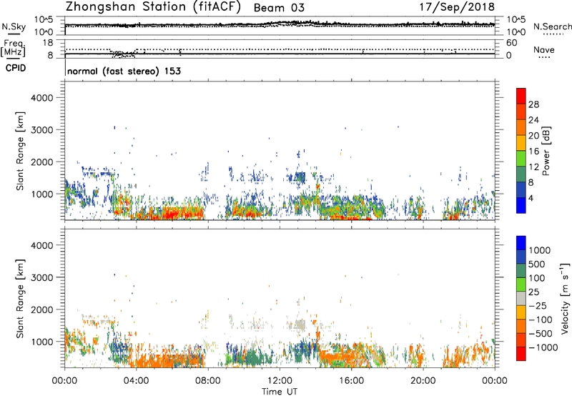572x396 pixels.
Task: Click the '08:00' time axis tick
Action: 208,381
